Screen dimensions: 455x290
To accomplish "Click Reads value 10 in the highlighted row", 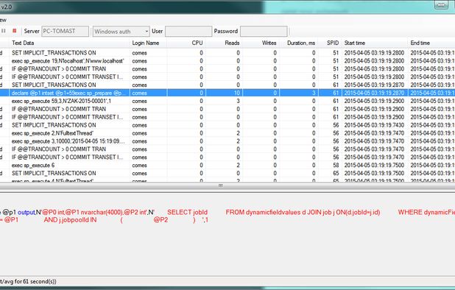I will tap(237, 93).
